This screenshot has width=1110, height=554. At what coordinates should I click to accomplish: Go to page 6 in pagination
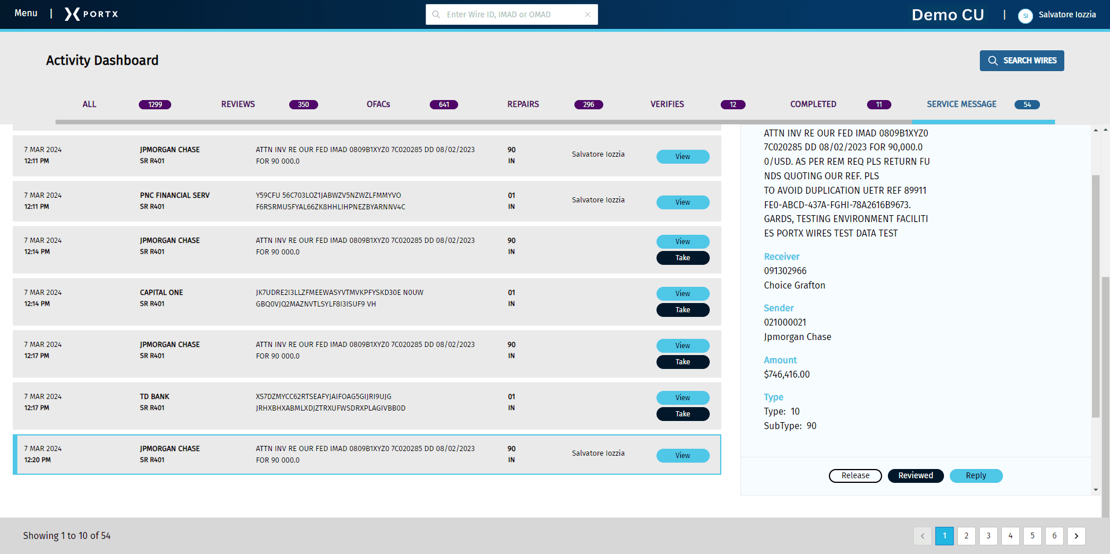pyautogui.click(x=1054, y=536)
